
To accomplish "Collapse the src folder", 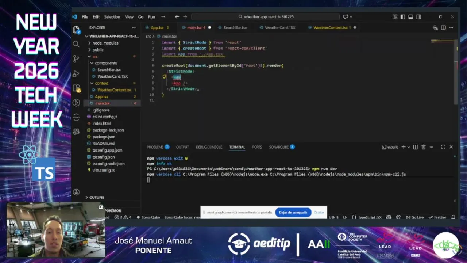I will pos(95,57).
